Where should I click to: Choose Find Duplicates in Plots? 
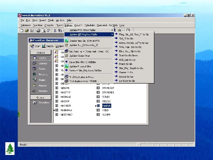point(81,77)
